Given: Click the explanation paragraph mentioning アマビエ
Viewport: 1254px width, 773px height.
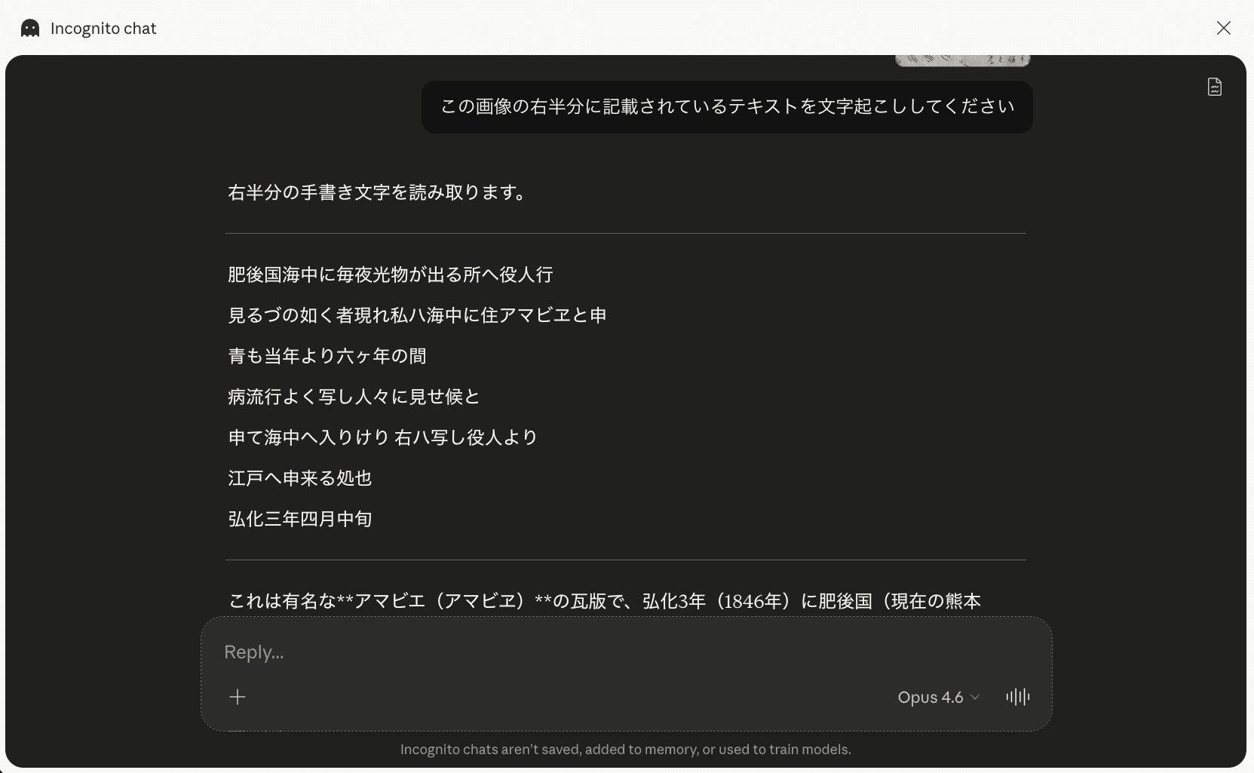Looking at the screenshot, I should point(603,601).
